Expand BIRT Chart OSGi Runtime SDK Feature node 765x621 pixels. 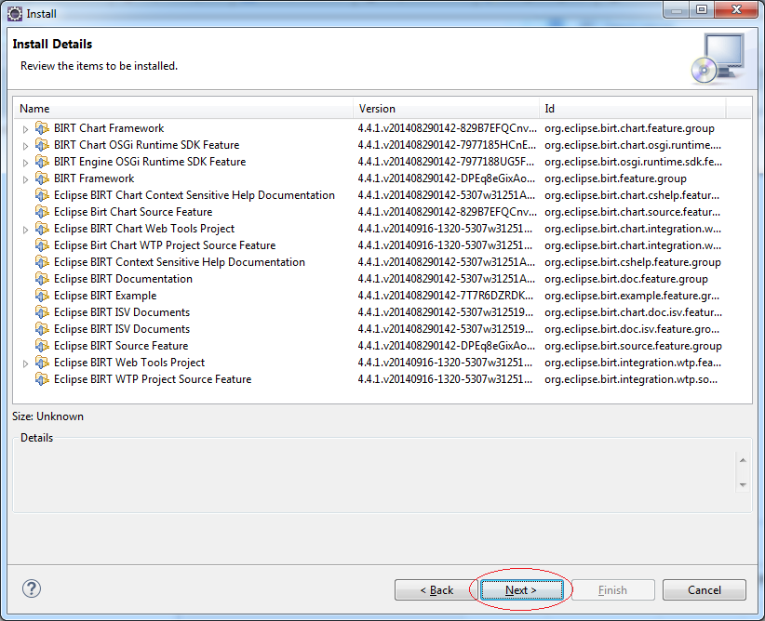click(x=25, y=146)
